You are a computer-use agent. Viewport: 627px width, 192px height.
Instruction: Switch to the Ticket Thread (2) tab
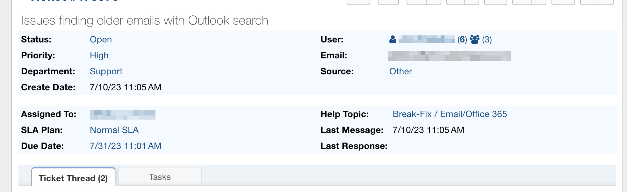click(x=73, y=178)
